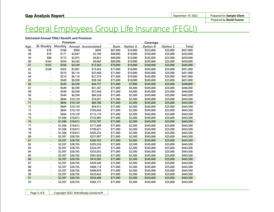
Task: Click accumulated value '$468,114'
Action: (x=95, y=167)
